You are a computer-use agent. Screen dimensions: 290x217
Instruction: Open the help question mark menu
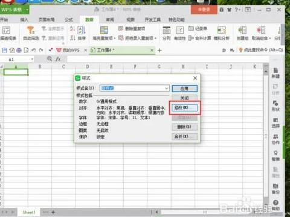click(237, 10)
